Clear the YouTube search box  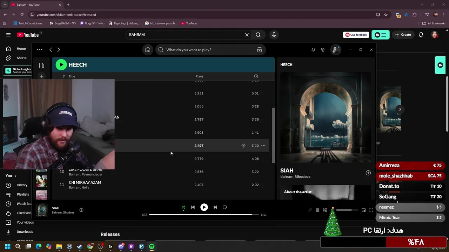pyautogui.click(x=247, y=35)
